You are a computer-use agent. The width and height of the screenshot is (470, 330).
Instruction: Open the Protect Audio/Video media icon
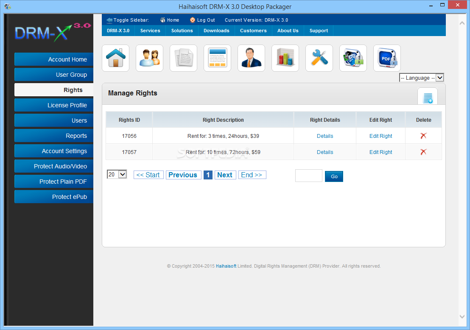click(x=353, y=58)
